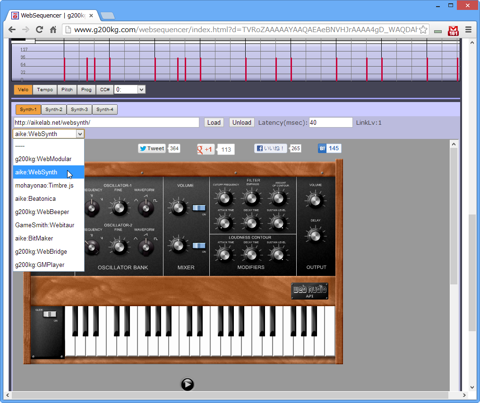Toggle the Glide ON switch
Image resolution: width=480 pixels, height=403 pixels.
click(x=50, y=314)
